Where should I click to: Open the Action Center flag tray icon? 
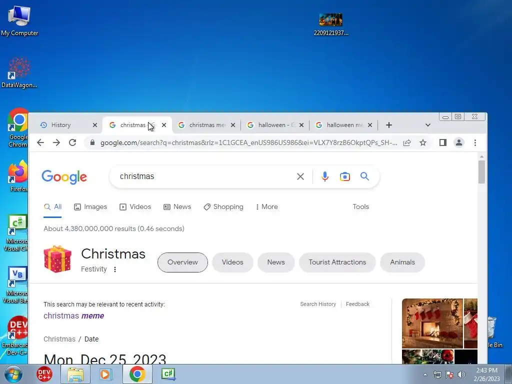pos(449,374)
